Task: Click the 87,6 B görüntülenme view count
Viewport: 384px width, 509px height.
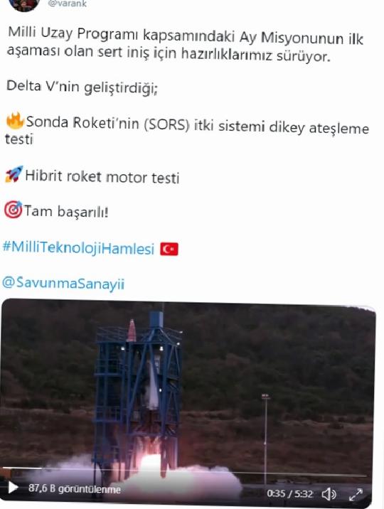Action: (x=75, y=488)
